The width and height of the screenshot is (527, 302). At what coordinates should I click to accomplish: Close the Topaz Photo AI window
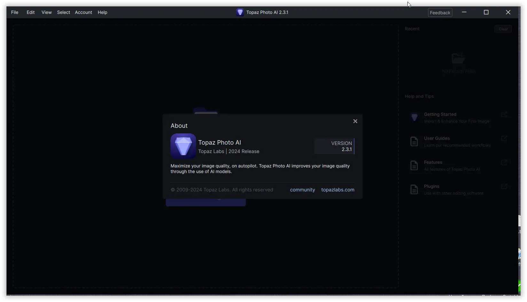click(x=508, y=12)
